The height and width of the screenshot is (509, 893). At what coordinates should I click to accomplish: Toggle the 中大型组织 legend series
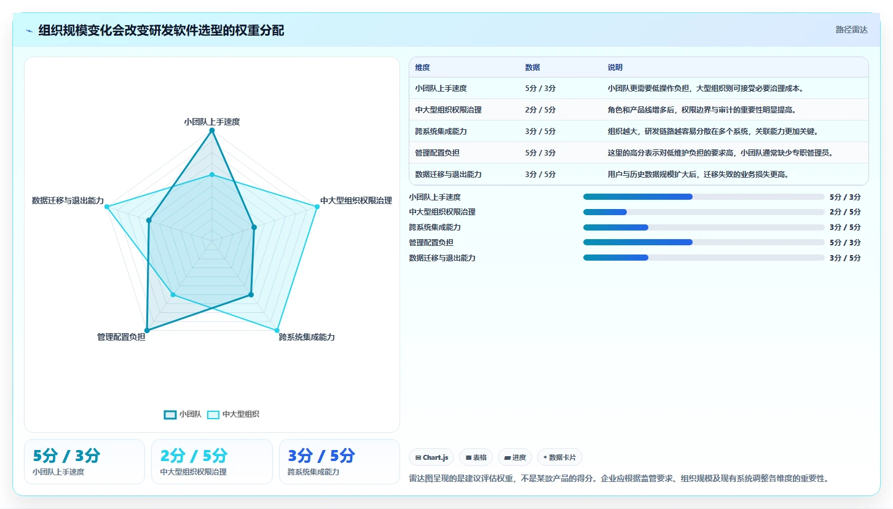tap(233, 414)
